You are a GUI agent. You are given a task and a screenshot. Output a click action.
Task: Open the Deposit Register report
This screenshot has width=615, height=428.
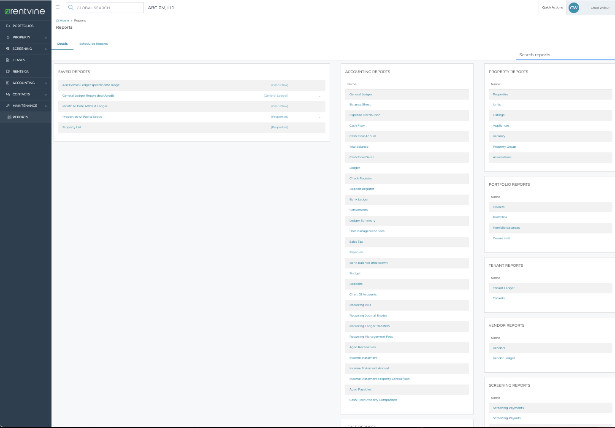(x=362, y=189)
